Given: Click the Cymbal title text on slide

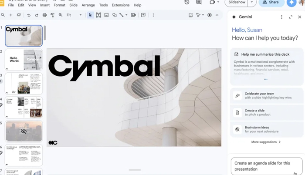Looking at the screenshot, I should 104,67.
